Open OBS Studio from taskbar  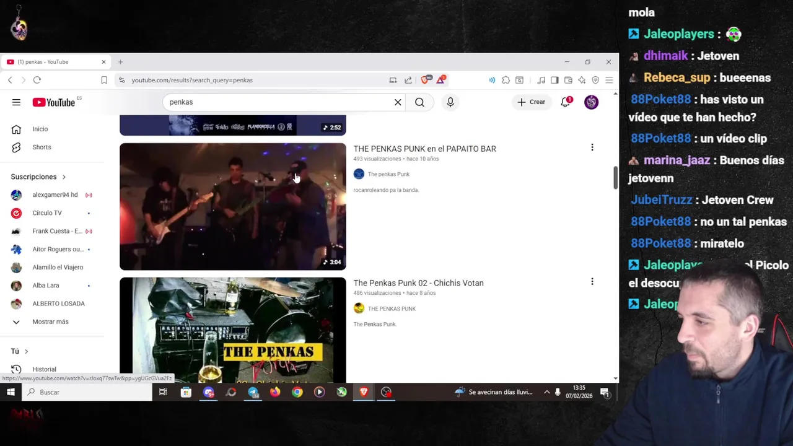tap(386, 392)
